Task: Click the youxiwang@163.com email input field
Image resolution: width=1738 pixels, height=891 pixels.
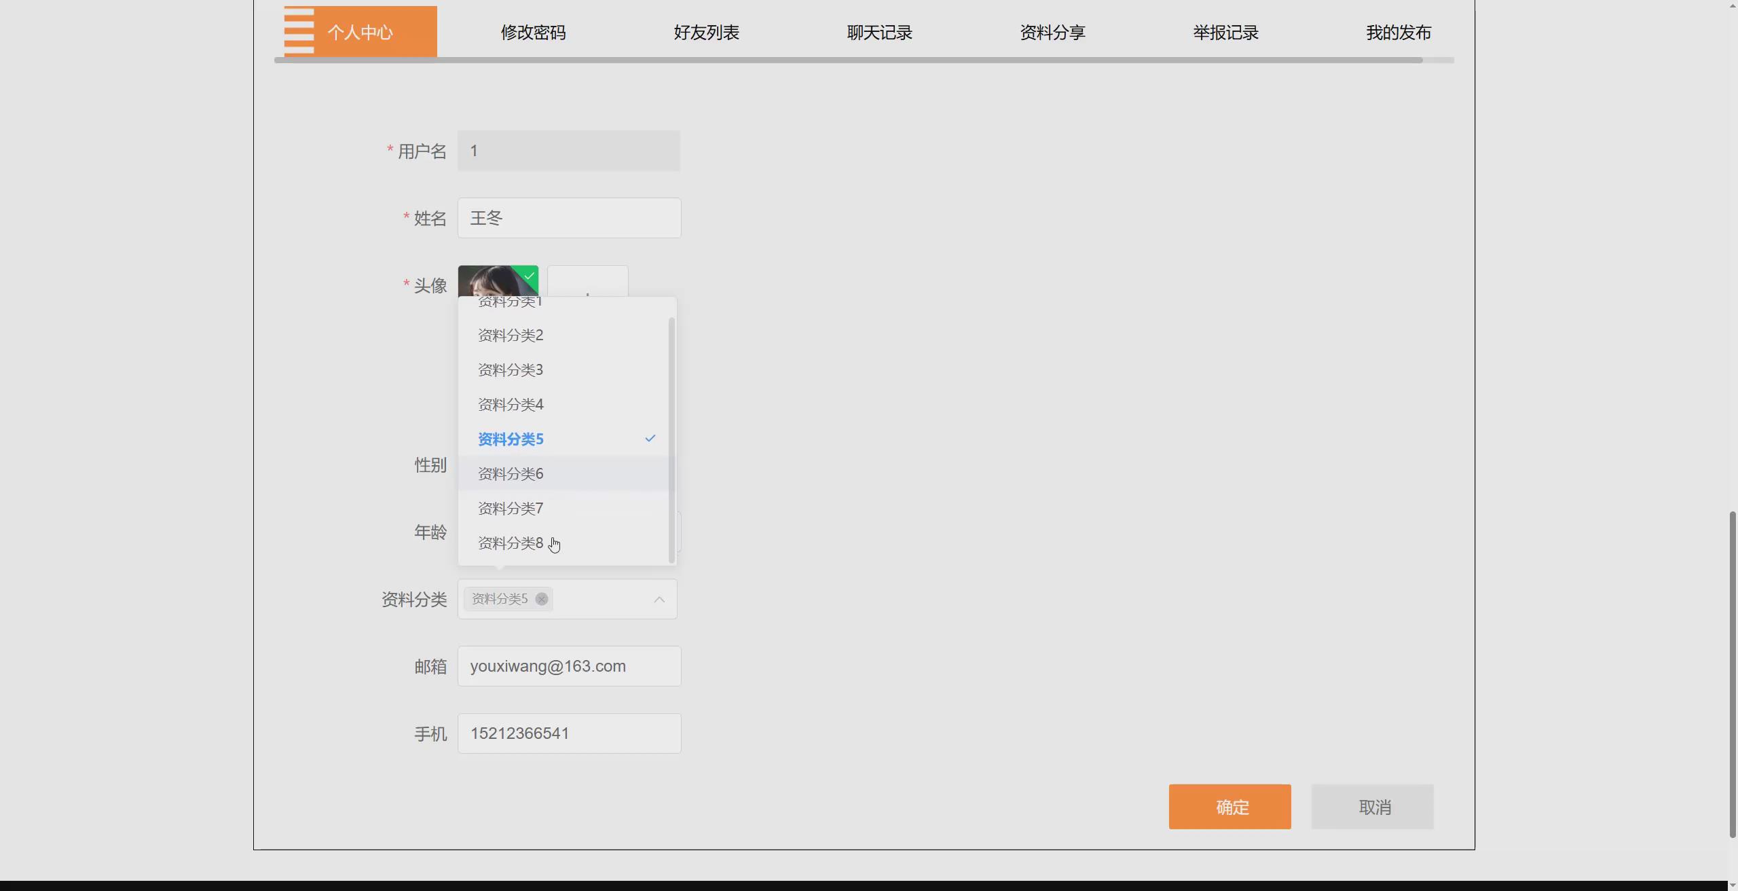Action: (569, 666)
